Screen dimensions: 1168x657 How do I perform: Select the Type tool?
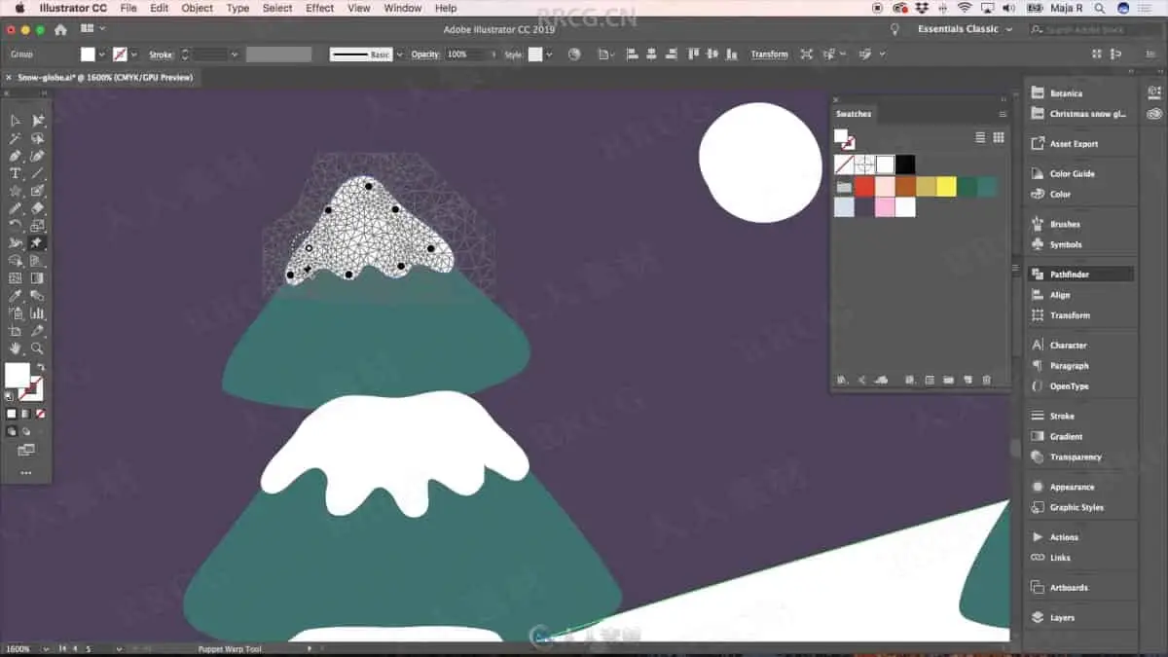coord(16,173)
